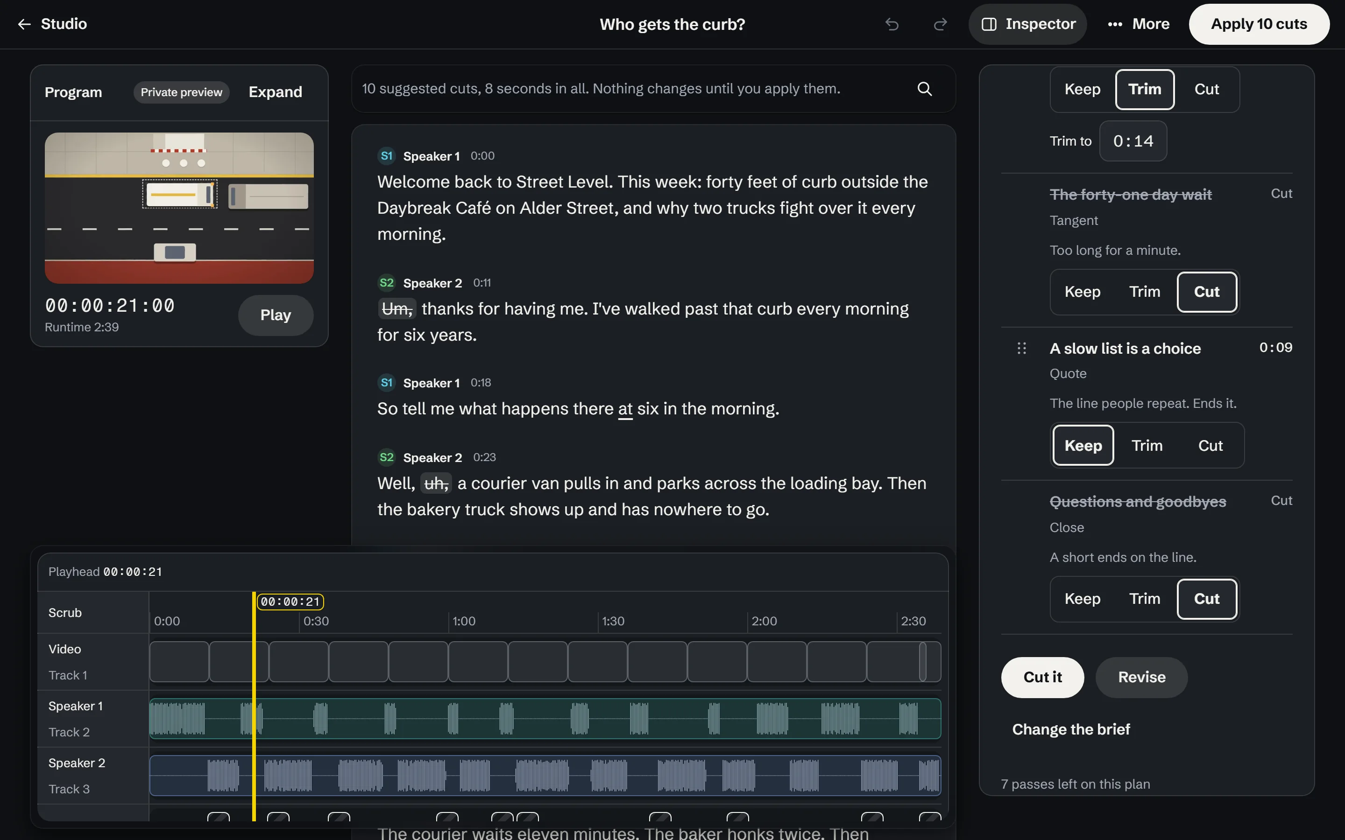The width and height of the screenshot is (1345, 840).
Task: Set The forty-one day wait to Trim
Action: [x=1144, y=292]
